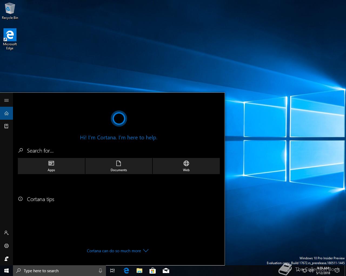Screen dimensions: 346x276
Task: Click the Search for magnifier icon
Action: pyautogui.click(x=21, y=150)
